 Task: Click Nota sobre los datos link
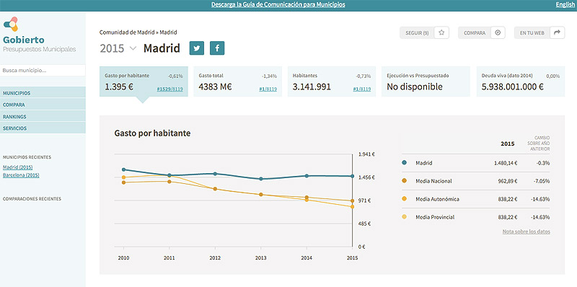tap(527, 231)
